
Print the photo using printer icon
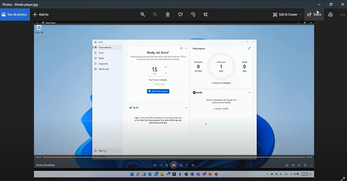(x=330, y=14)
